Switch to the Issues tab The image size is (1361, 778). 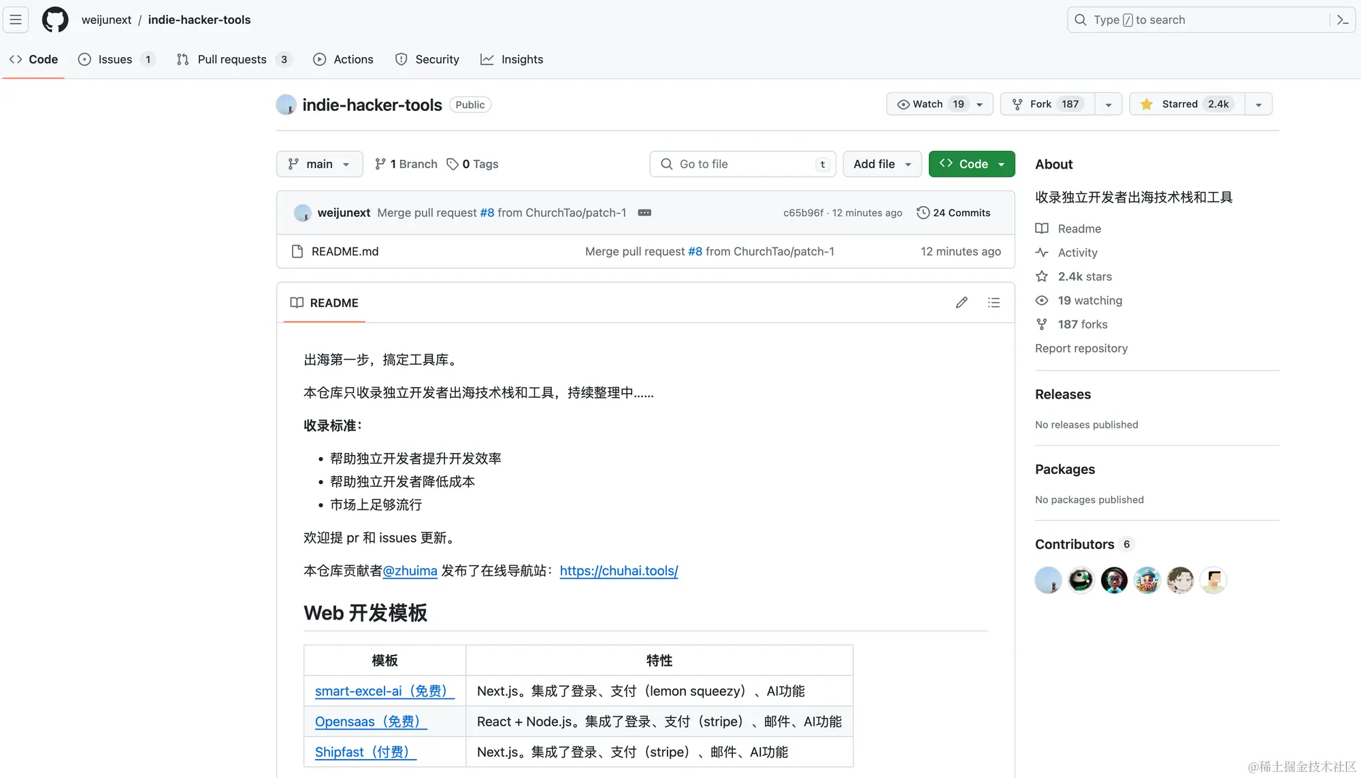[x=116, y=59]
